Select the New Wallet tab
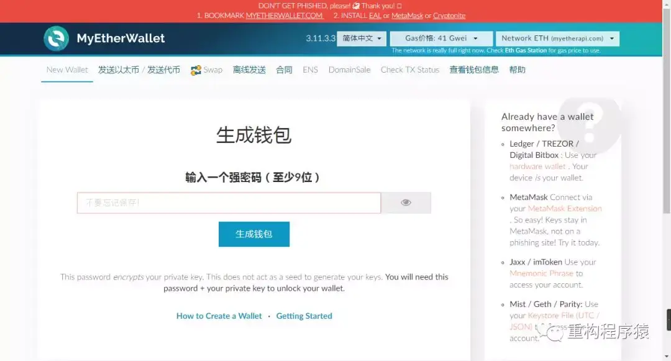 pos(67,70)
